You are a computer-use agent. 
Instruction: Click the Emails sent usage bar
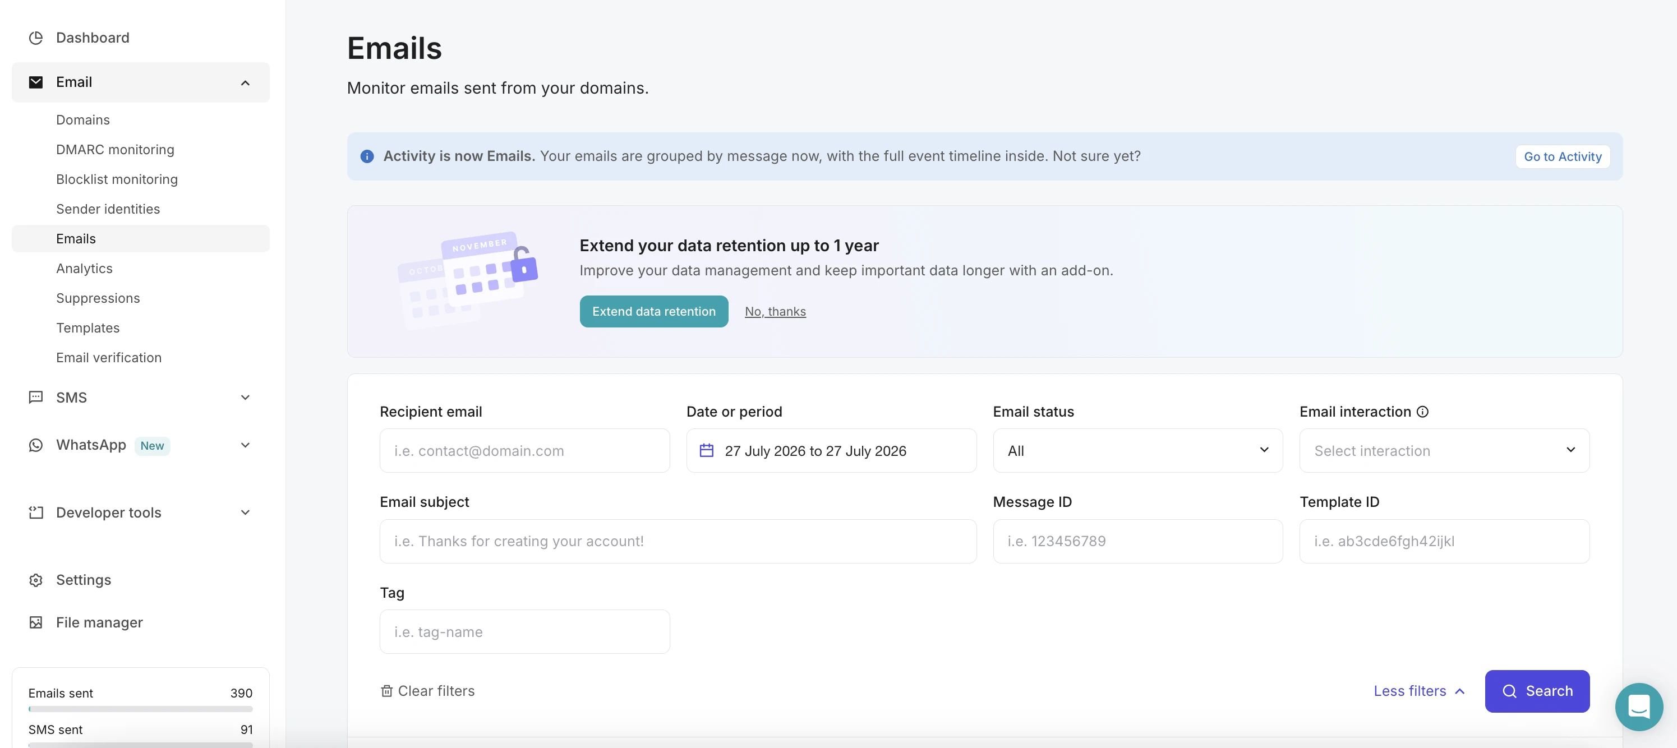[x=141, y=708]
